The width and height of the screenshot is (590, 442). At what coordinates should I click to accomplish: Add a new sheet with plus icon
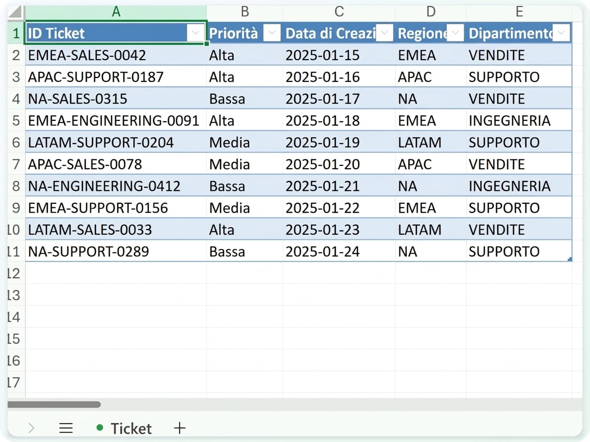(180, 428)
